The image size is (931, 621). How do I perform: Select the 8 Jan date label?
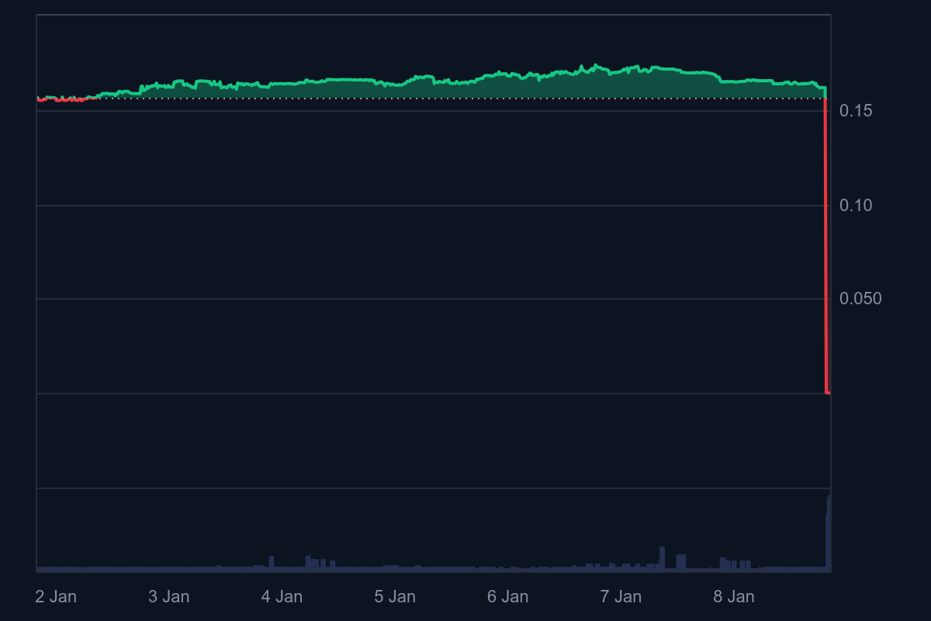click(735, 597)
